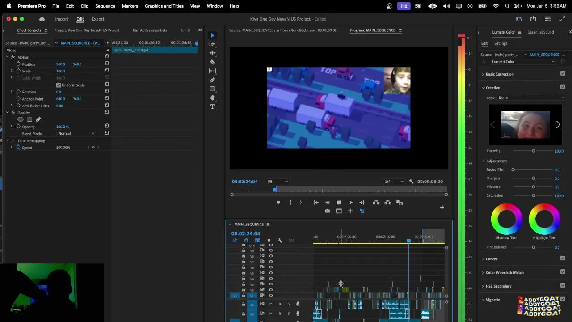Toggle Basic Correction checkbox
This screenshot has height=322, width=572.
point(563,74)
